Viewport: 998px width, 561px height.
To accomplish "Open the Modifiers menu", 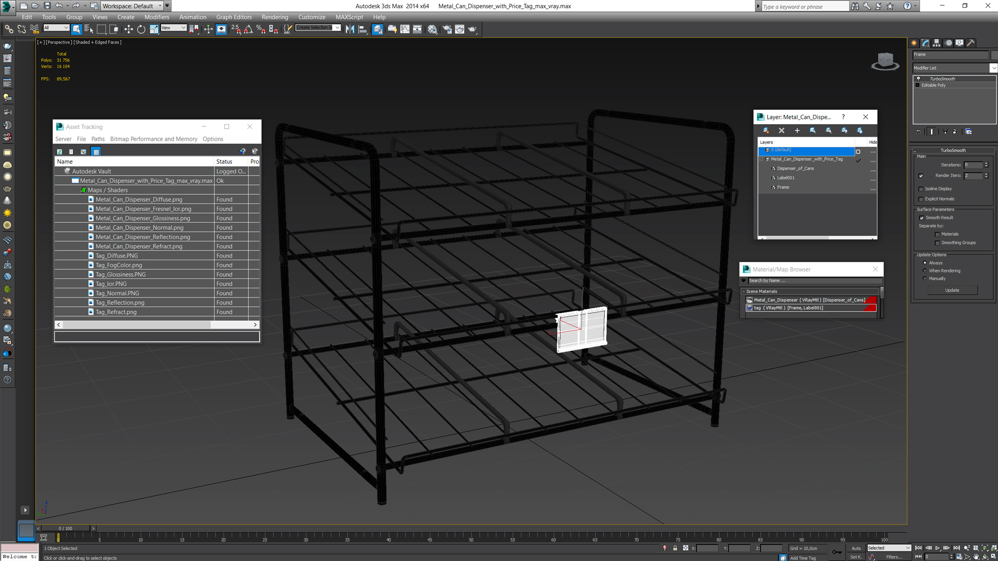I will click(x=156, y=17).
